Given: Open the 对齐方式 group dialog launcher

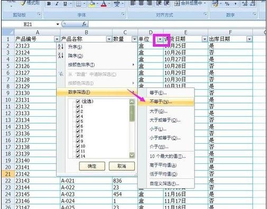Looking at the screenshot, I should point(205,14).
